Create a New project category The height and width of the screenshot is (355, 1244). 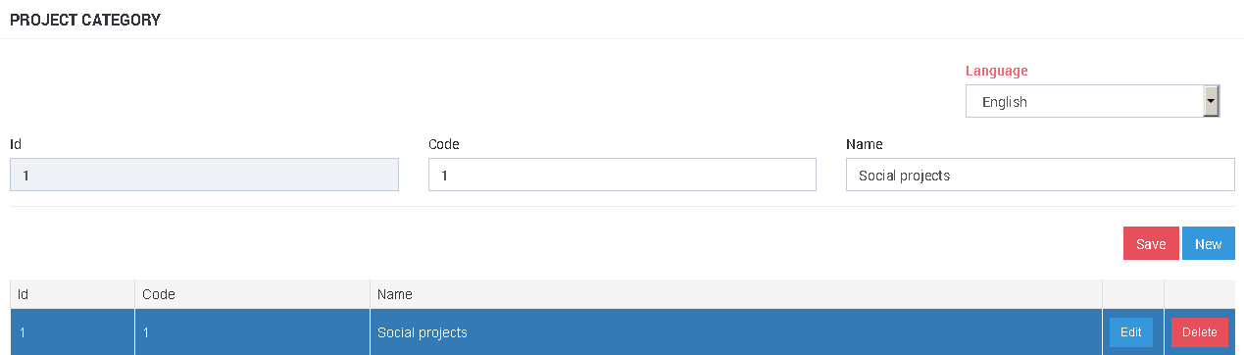tap(1209, 243)
